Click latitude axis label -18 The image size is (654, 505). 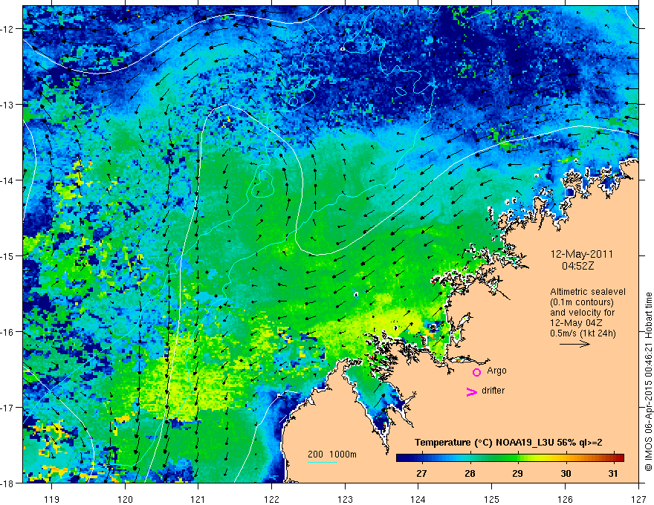click(8, 483)
